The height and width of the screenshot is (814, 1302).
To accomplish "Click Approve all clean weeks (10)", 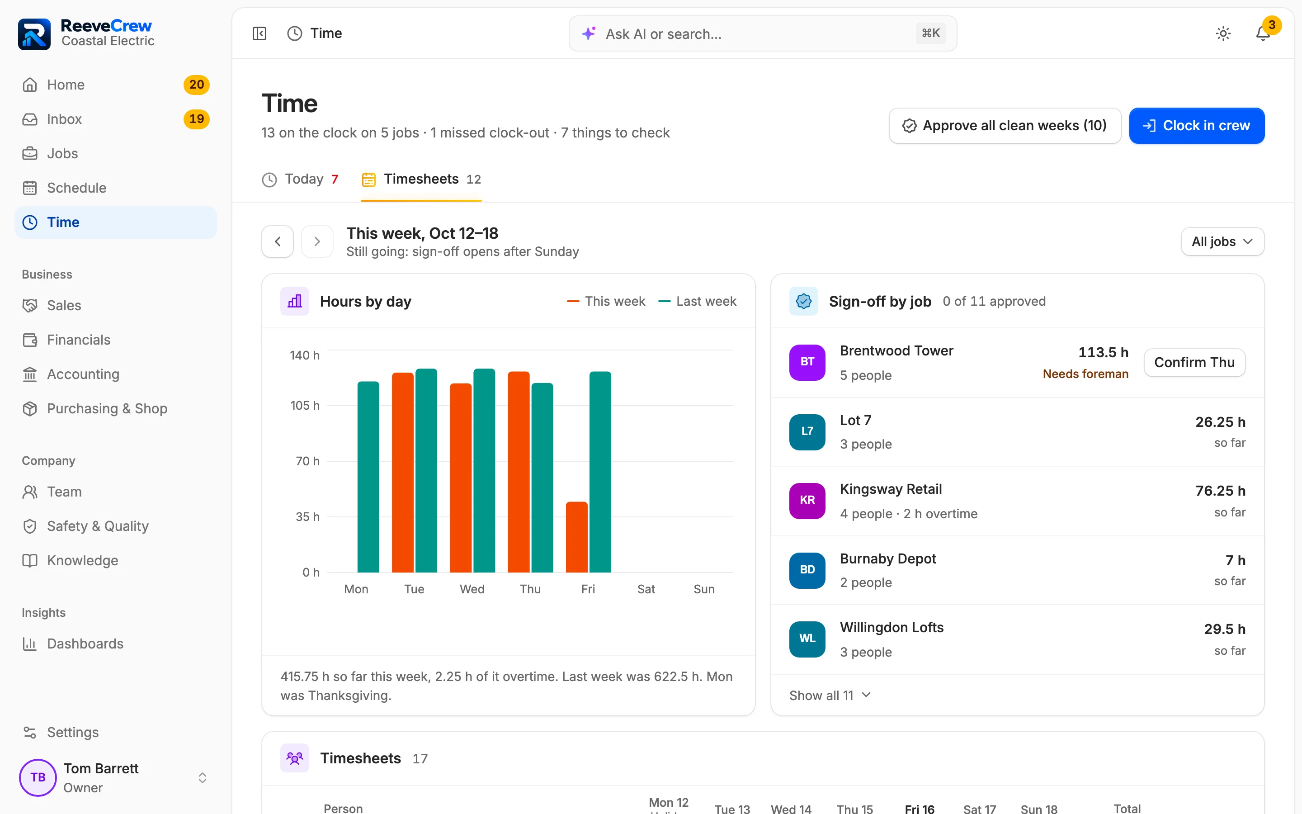I will [1005, 125].
